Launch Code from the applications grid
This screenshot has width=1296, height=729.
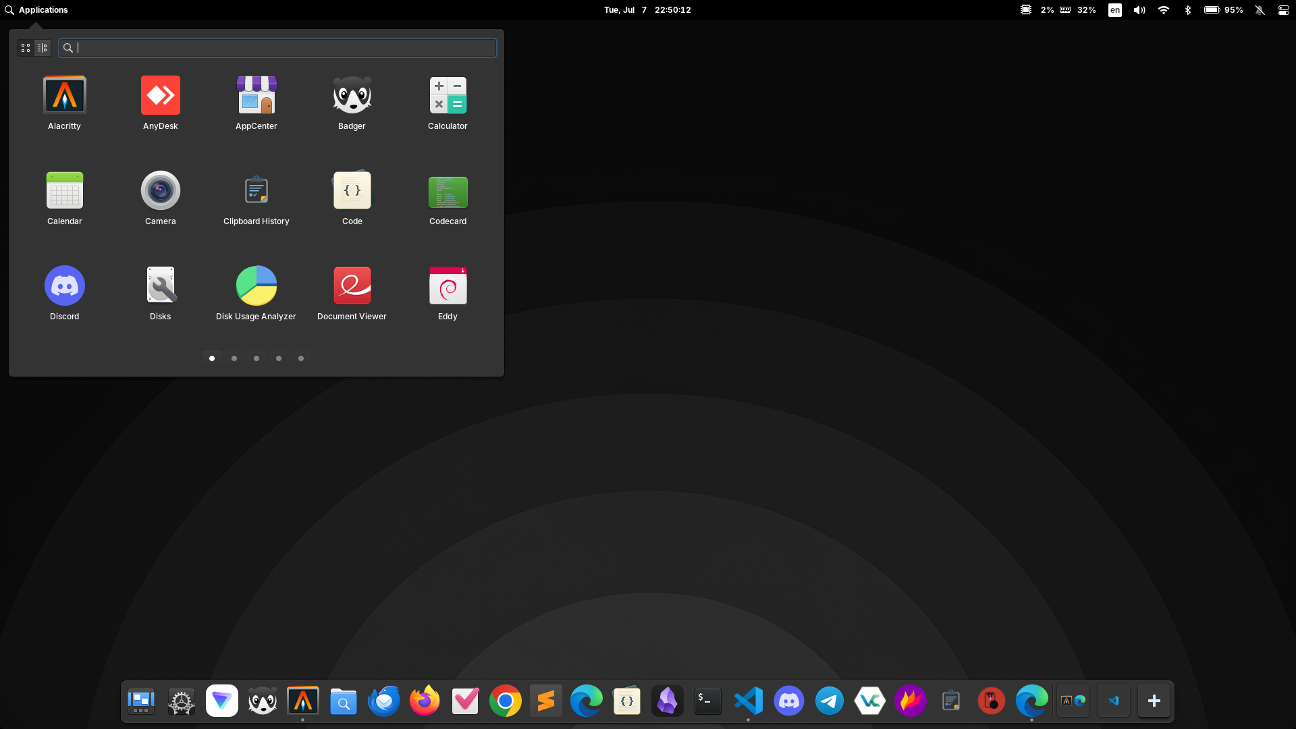coord(352,198)
